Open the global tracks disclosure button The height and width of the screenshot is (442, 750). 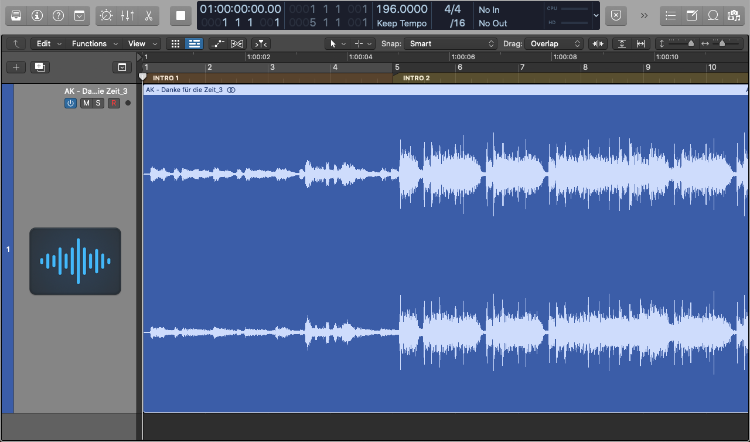click(122, 67)
